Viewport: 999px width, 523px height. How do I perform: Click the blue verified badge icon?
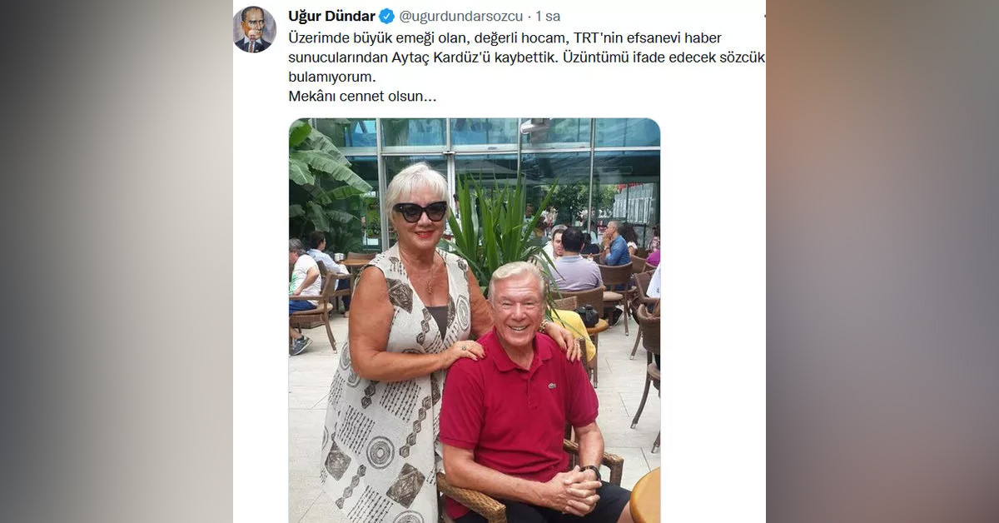[387, 16]
